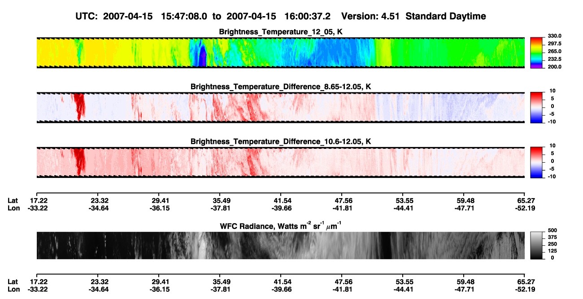Click latitude 17.22 on the axis below WFC Radiance
Image resolution: width=583 pixels, height=299 pixels.
[x=37, y=282]
